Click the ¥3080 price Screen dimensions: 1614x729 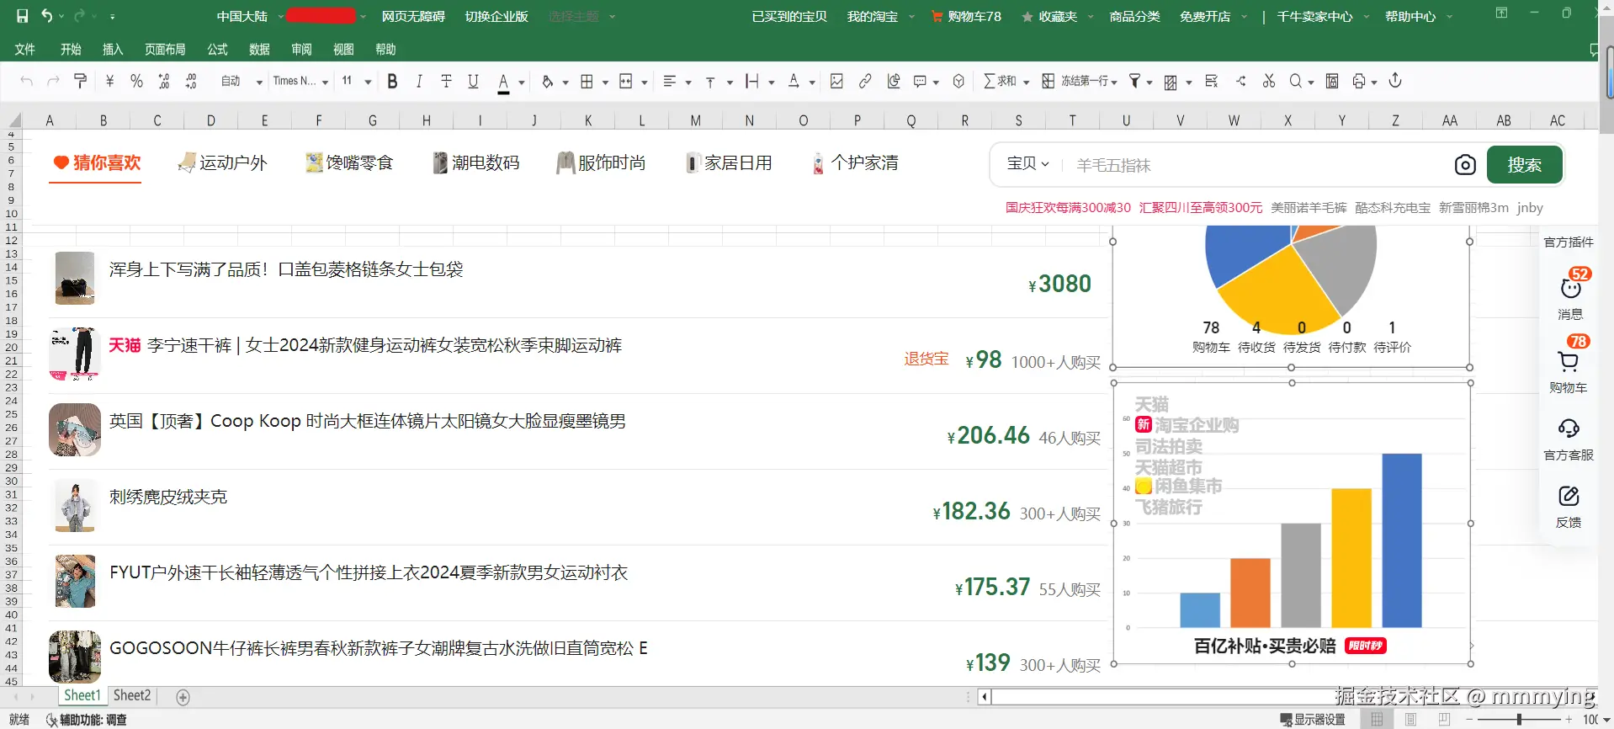click(x=1059, y=284)
